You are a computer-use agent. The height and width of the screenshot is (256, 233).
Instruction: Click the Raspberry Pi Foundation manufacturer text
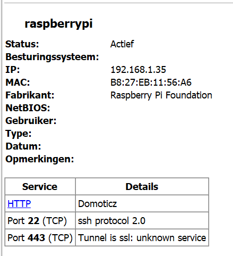pos(161,95)
